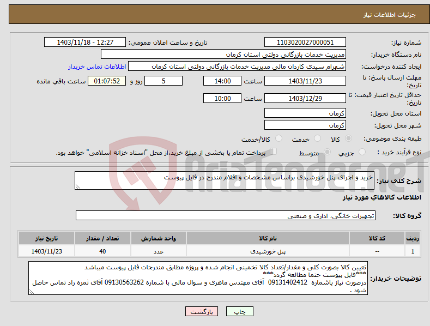Click the پنل خورشیدی table cell
The image size is (430, 326).
click(x=268, y=251)
